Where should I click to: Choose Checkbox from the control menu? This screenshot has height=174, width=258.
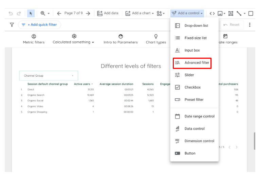coord(192,87)
